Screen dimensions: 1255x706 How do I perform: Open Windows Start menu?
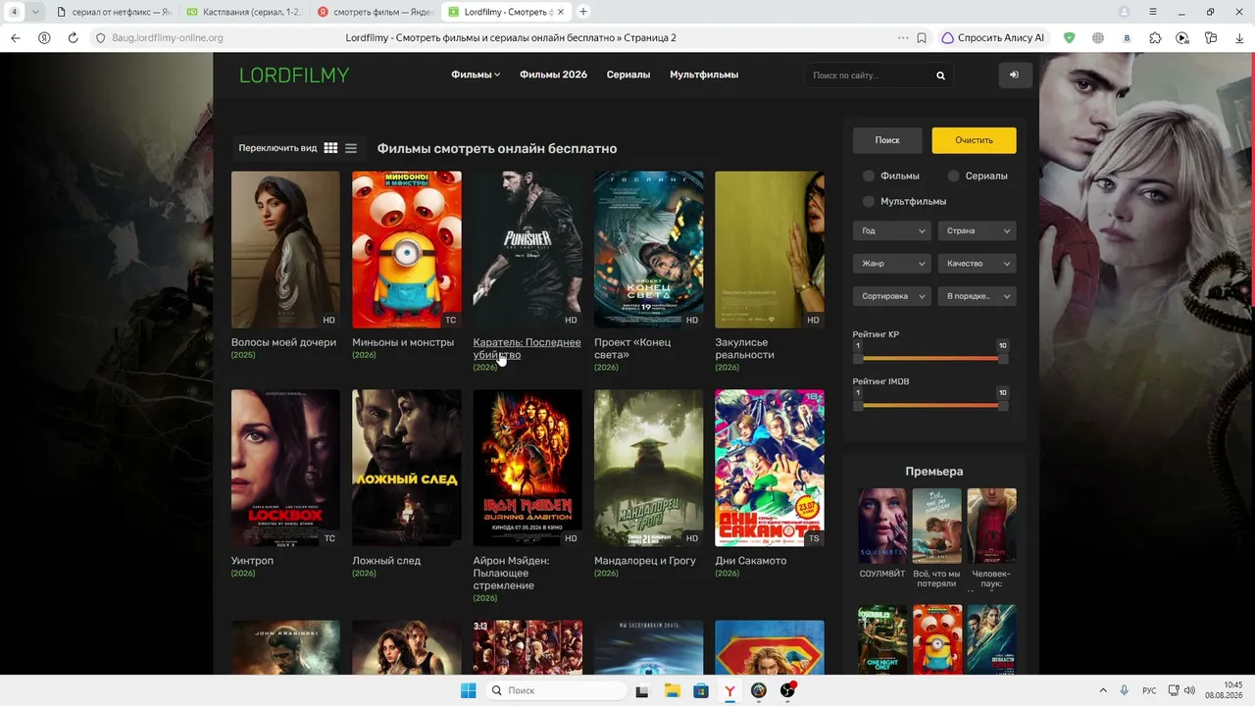(469, 690)
